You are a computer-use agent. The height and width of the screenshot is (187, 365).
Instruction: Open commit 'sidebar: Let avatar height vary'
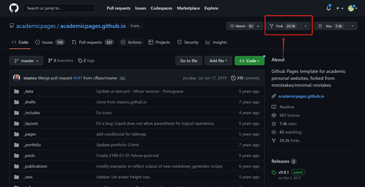[123, 177]
